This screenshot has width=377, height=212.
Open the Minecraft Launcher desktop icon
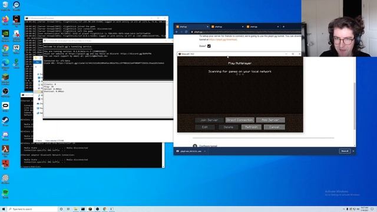coord(5,78)
